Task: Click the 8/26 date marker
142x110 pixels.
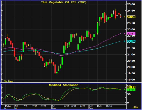Action: pyautogui.click(x=83, y=106)
